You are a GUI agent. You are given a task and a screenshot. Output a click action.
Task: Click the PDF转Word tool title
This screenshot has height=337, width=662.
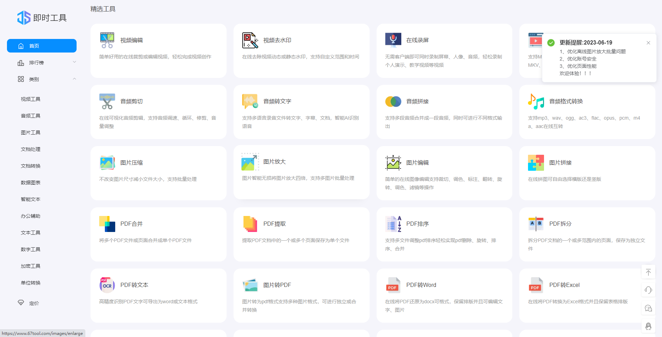(x=421, y=285)
